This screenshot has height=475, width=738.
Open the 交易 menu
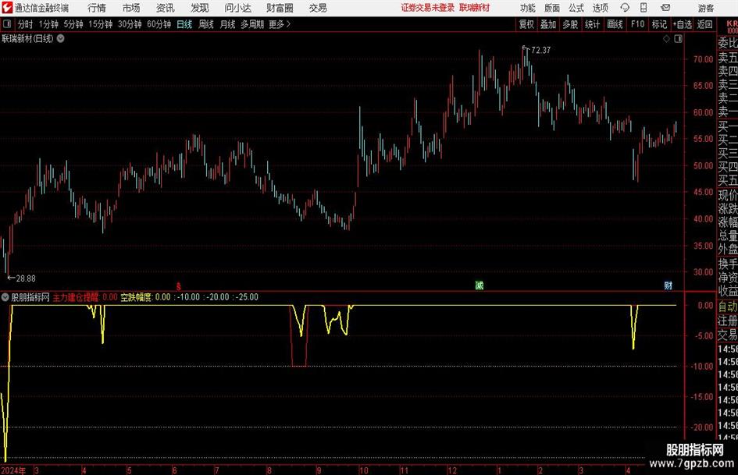pos(318,8)
